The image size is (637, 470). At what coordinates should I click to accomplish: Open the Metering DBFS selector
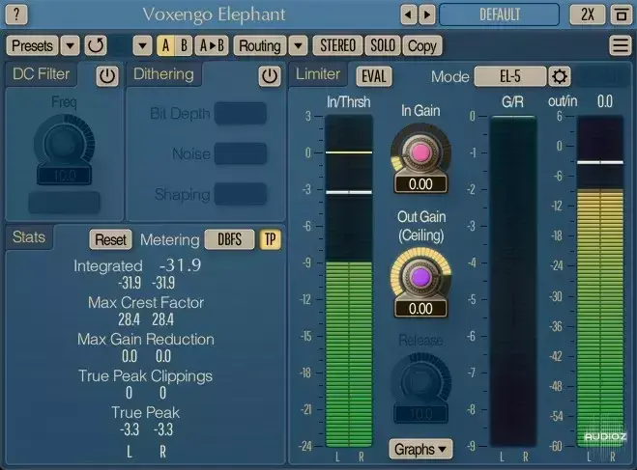point(229,239)
